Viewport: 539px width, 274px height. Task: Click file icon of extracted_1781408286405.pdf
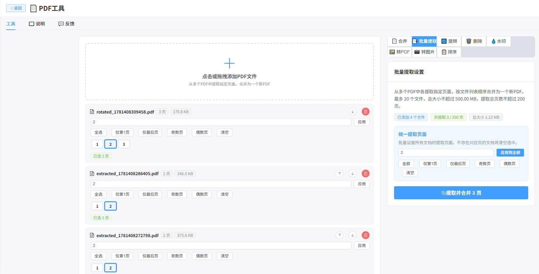pyautogui.click(x=92, y=174)
